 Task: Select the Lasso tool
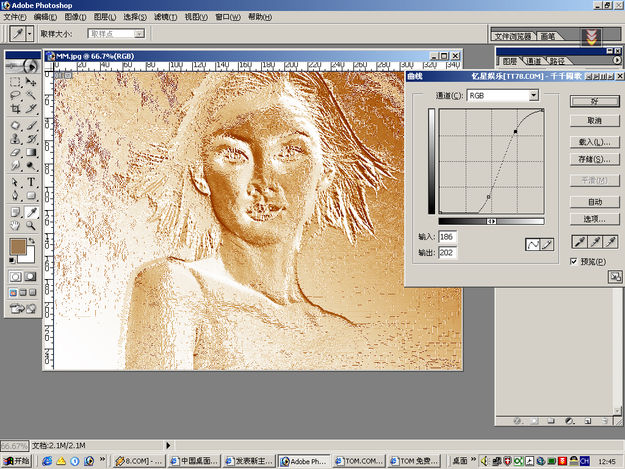(15, 95)
